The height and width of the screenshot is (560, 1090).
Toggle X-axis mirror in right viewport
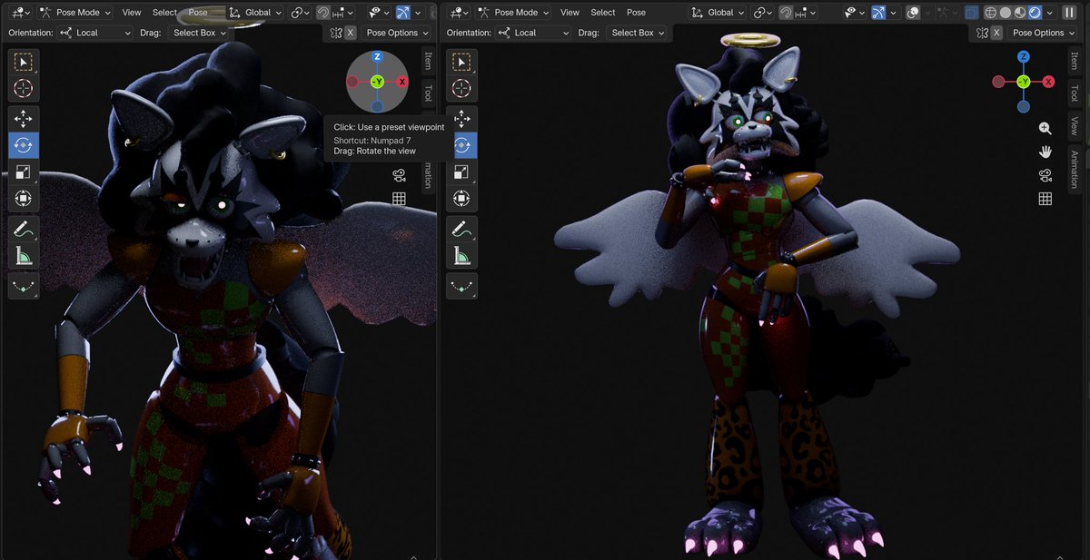[997, 33]
